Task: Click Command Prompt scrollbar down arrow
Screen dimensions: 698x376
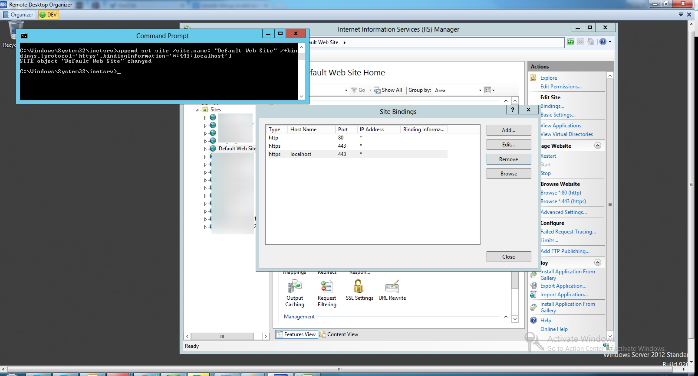Action: coord(301,96)
